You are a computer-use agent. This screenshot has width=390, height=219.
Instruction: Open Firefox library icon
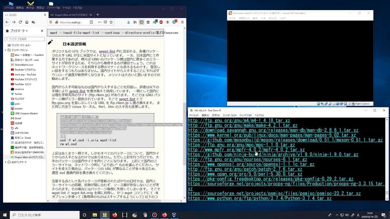[x=135, y=22]
